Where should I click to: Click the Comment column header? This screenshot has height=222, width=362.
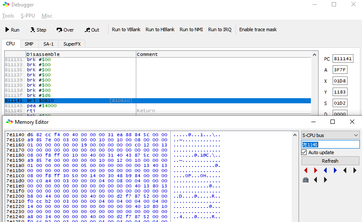(x=224, y=54)
